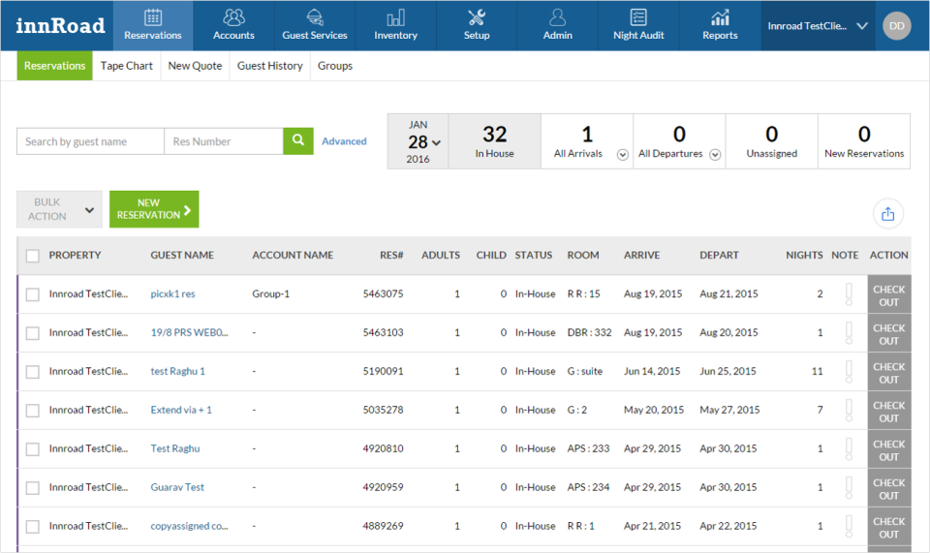Check out reservation 5463103

click(889, 333)
